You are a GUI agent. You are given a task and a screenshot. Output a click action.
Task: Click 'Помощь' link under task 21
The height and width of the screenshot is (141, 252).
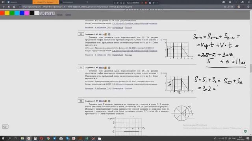coord(129,89)
